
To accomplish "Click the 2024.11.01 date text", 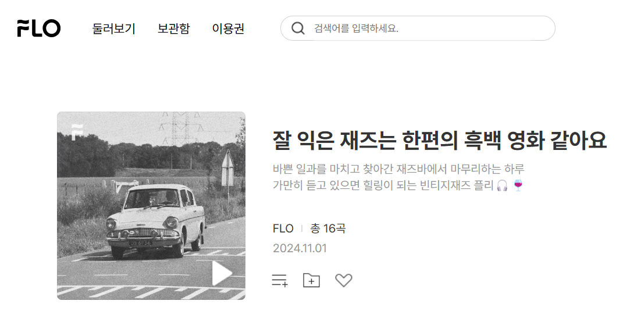I will 300,248.
